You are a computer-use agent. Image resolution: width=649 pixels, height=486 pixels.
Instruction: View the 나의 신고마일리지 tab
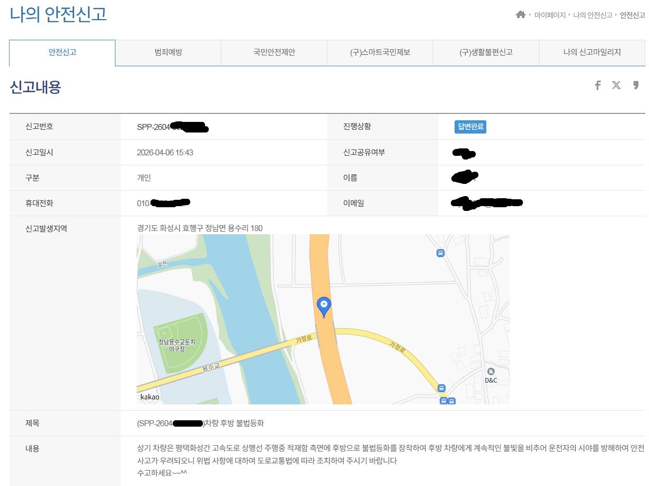click(592, 53)
